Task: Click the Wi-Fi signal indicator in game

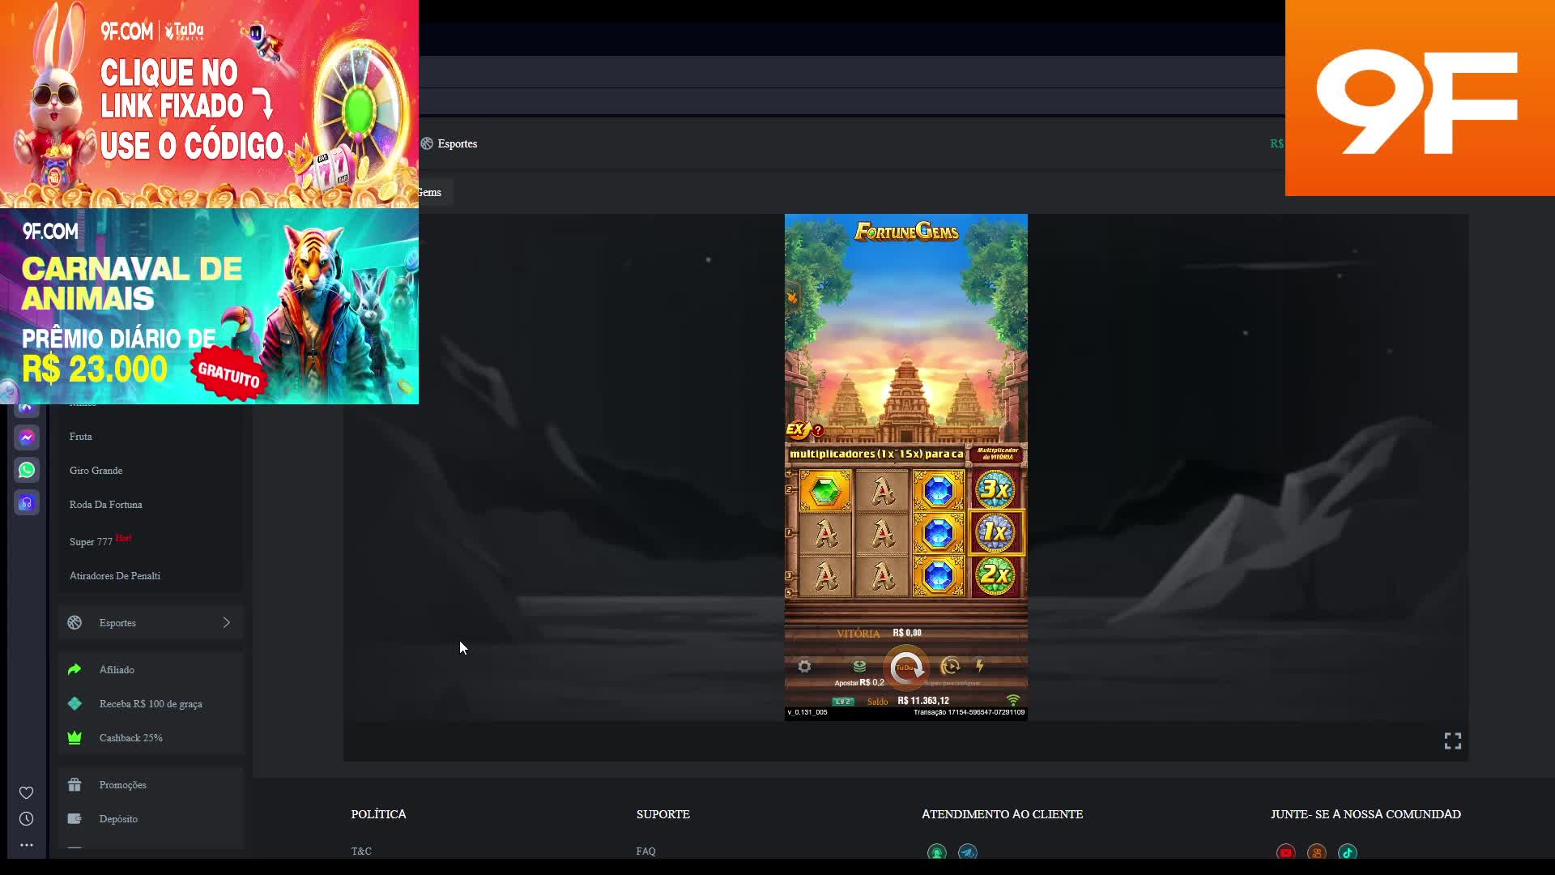Action: (1013, 699)
